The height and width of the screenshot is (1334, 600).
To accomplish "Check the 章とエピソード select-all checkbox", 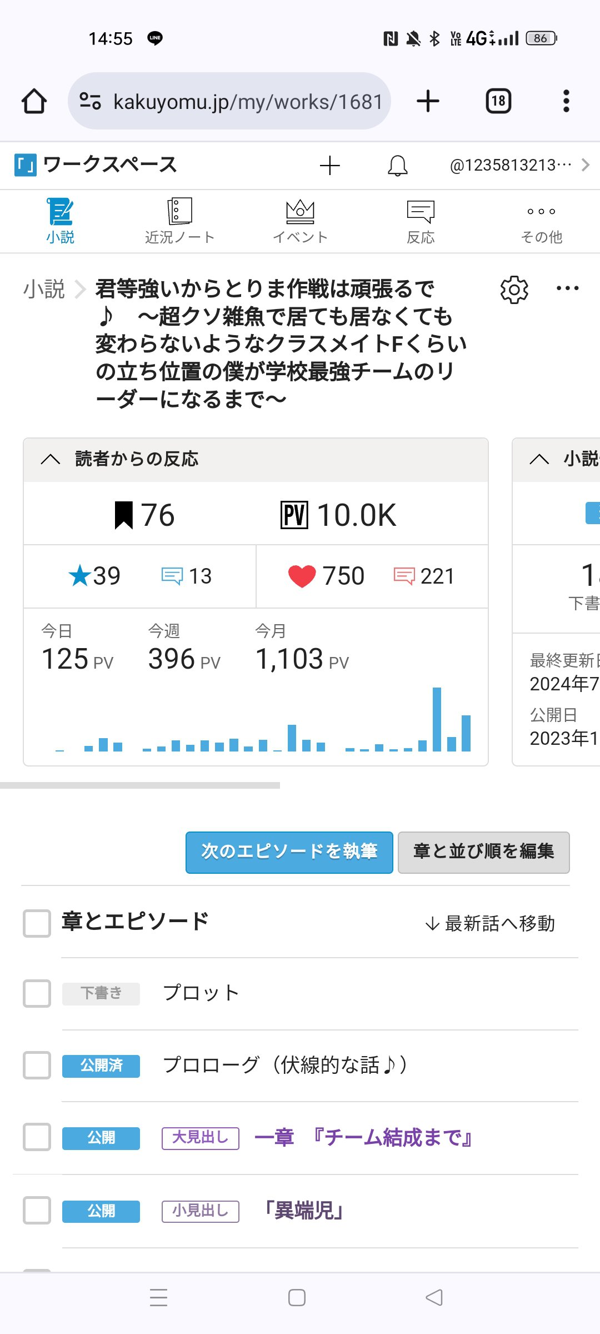I will point(37,923).
